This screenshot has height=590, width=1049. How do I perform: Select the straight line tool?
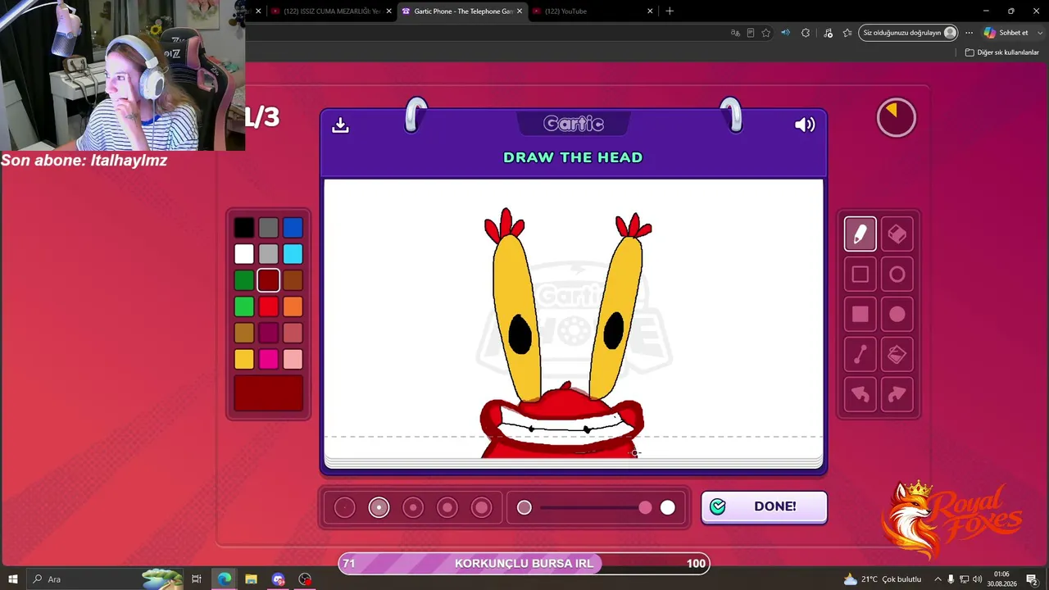(x=860, y=354)
